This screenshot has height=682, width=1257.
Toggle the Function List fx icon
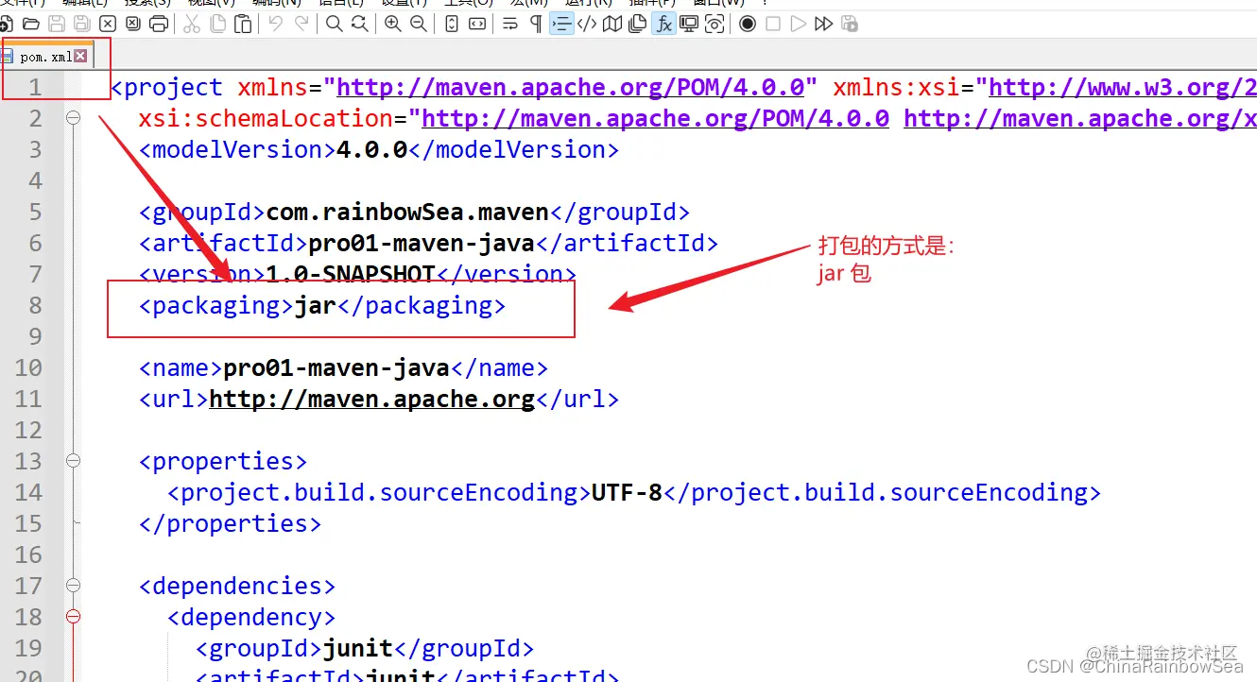coord(663,24)
